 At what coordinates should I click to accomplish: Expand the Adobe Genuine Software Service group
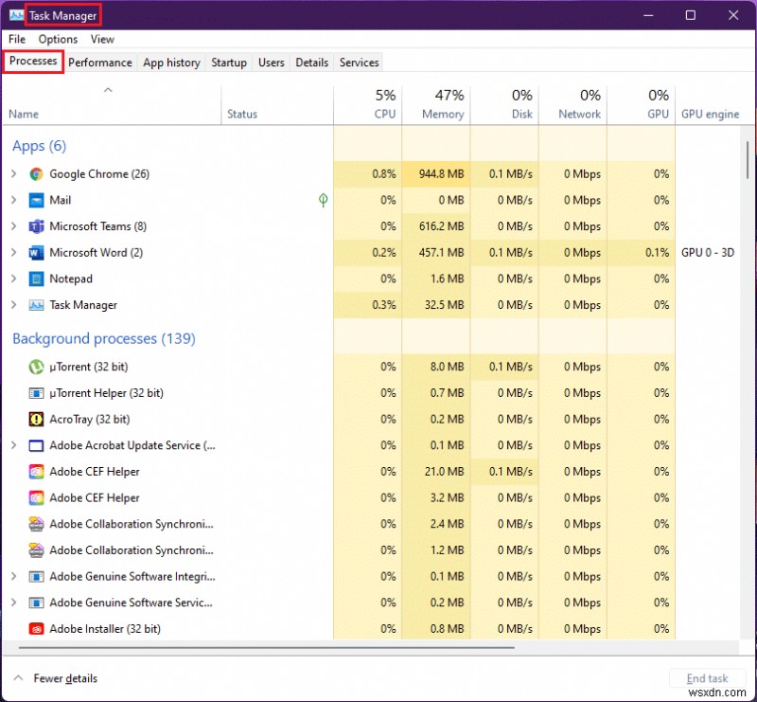[x=14, y=603]
